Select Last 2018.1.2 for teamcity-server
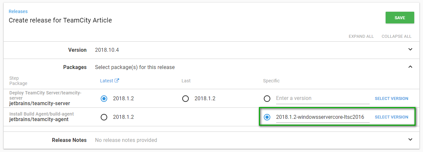 186,99
